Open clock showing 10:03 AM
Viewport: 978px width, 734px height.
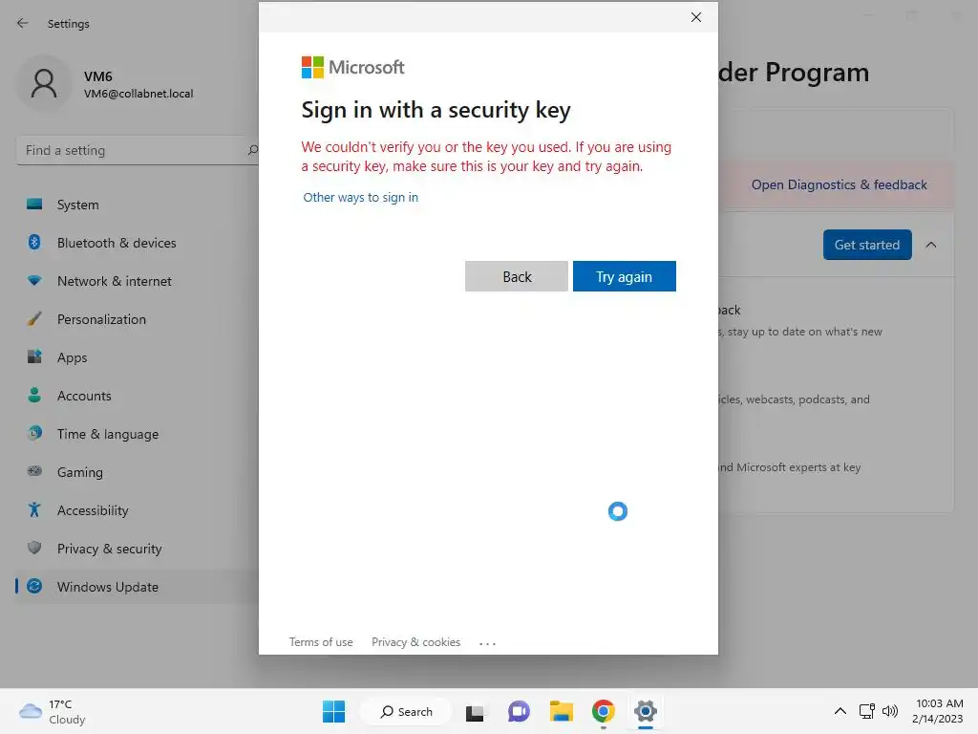pos(938,711)
